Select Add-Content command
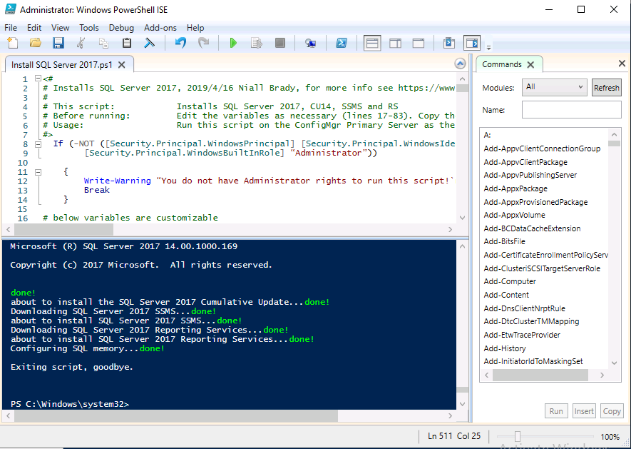 [x=506, y=295]
